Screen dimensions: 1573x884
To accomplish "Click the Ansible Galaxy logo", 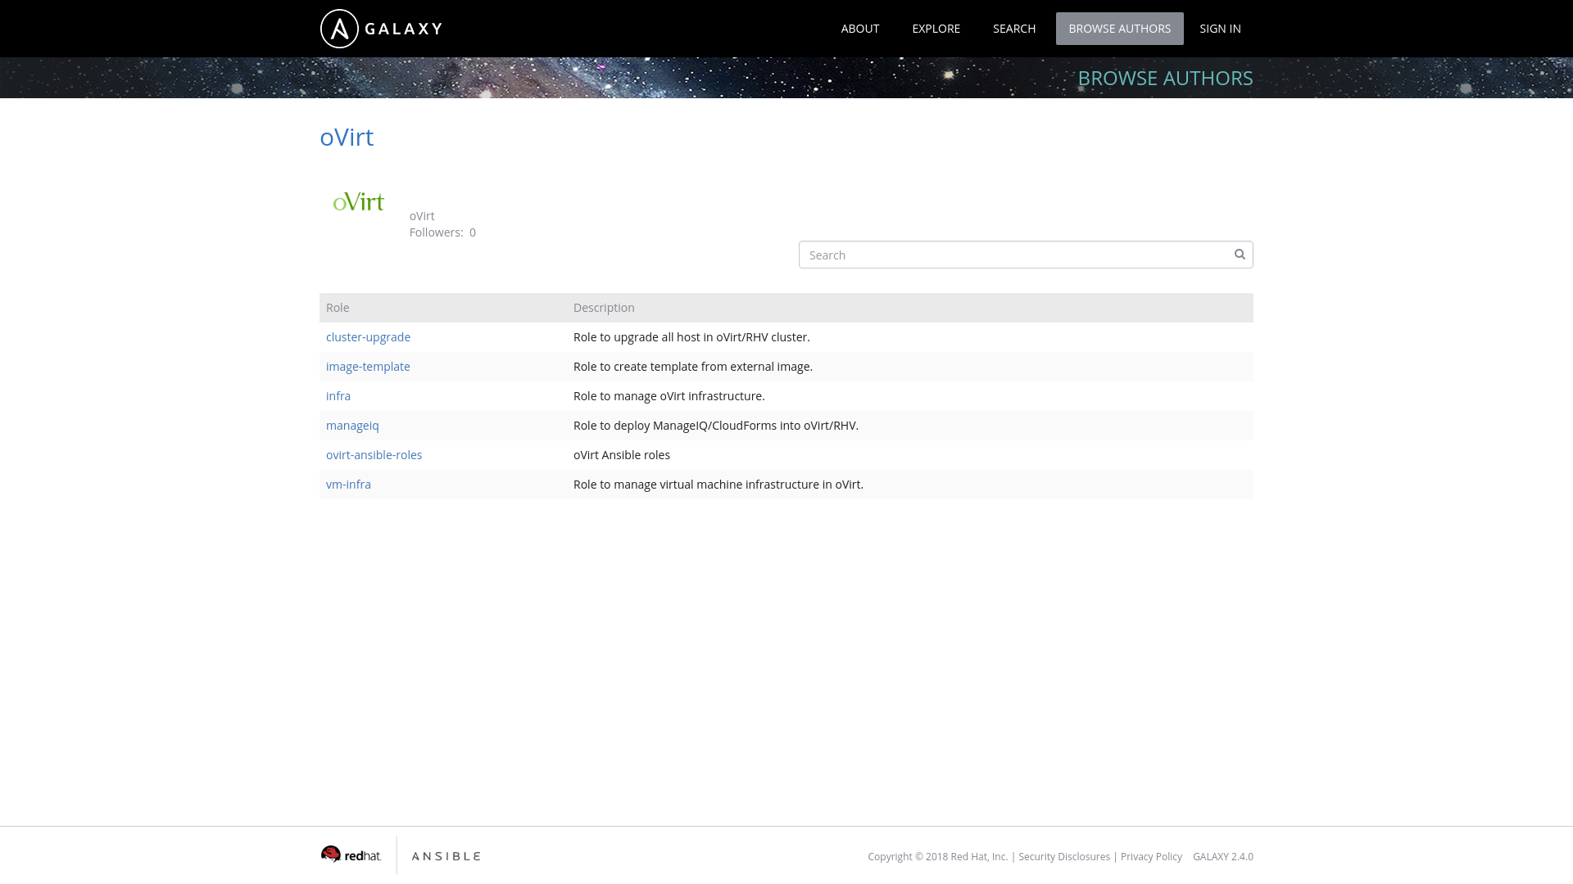I will 381,29.
